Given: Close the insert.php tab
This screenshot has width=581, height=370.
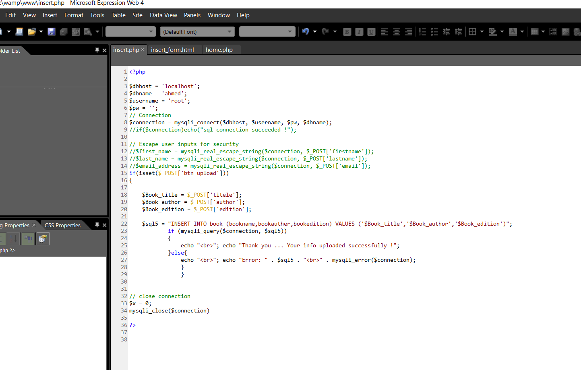Looking at the screenshot, I should click(x=143, y=49).
